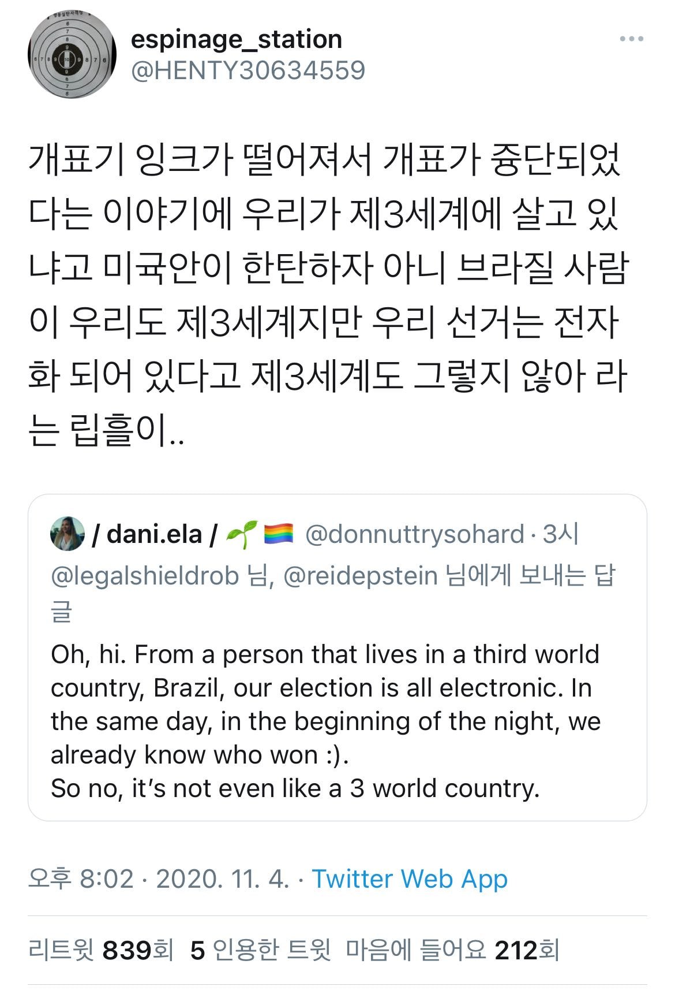The width and height of the screenshot is (675, 994).
Task: Click the rainbow flag emoji
Action: pos(279,534)
